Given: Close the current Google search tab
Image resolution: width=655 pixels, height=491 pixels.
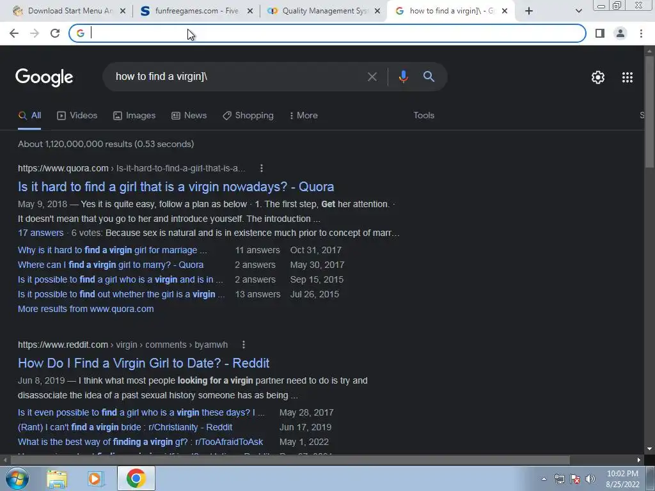Looking at the screenshot, I should (505, 12).
